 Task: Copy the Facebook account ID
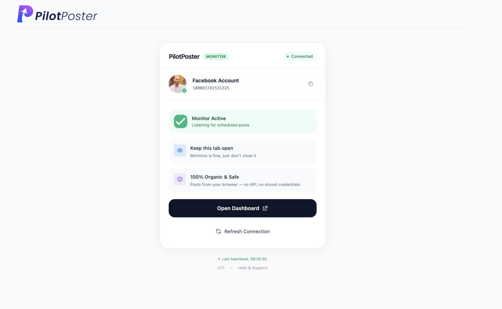[311, 84]
